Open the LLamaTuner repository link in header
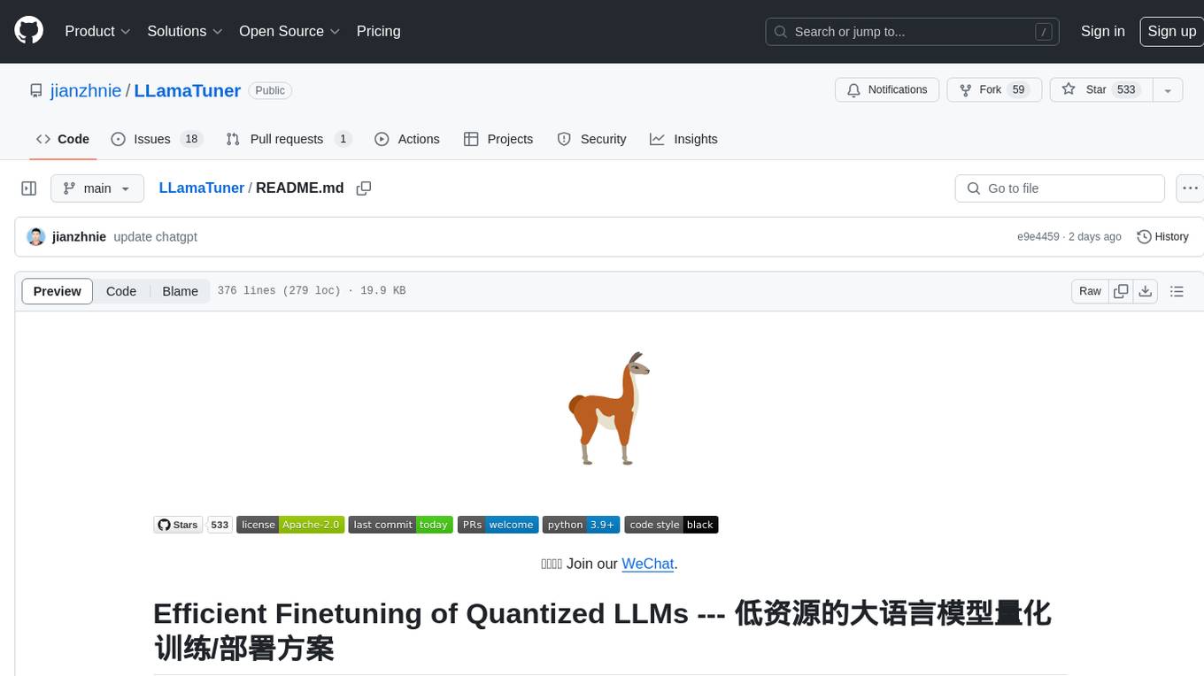The width and height of the screenshot is (1204, 676). tap(187, 90)
